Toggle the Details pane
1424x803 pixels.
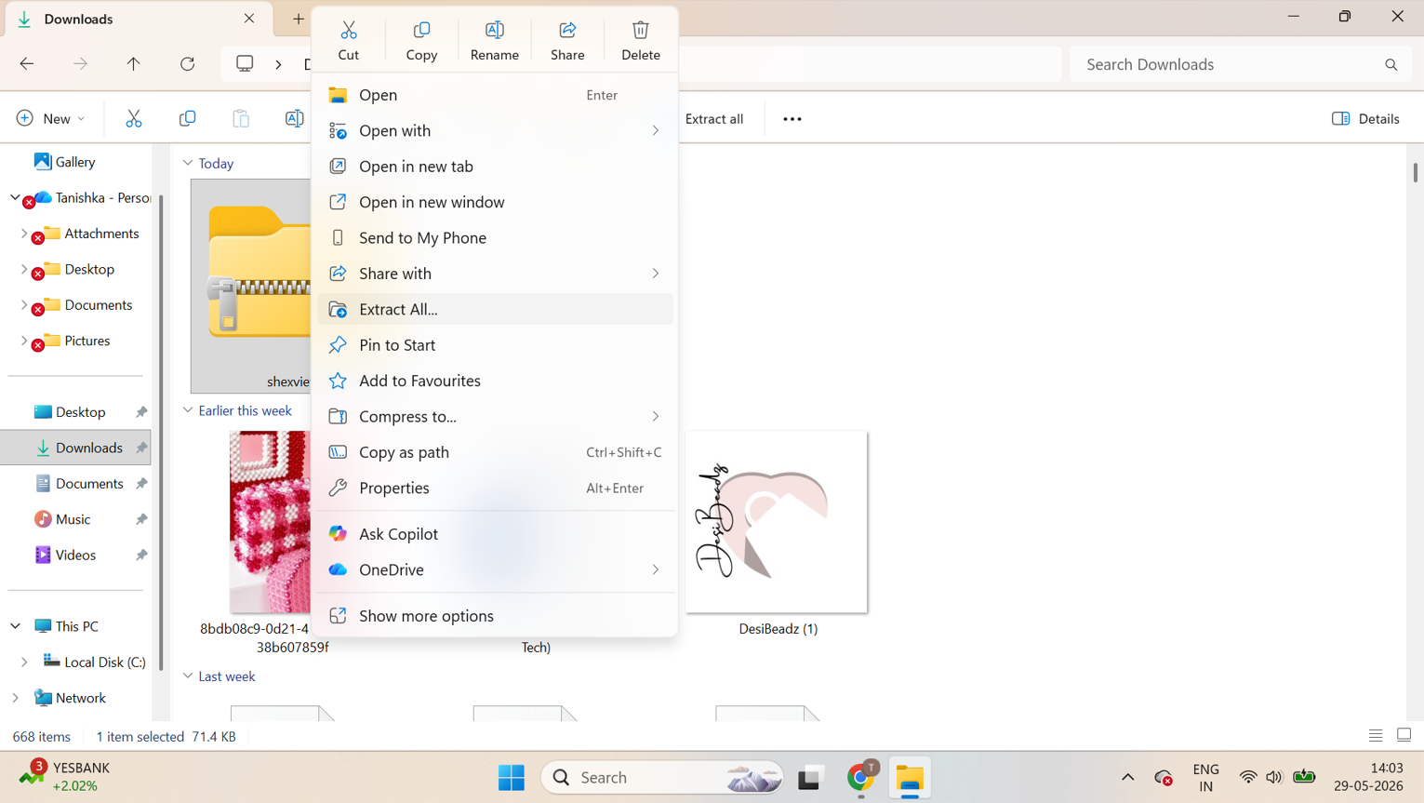1365,118
